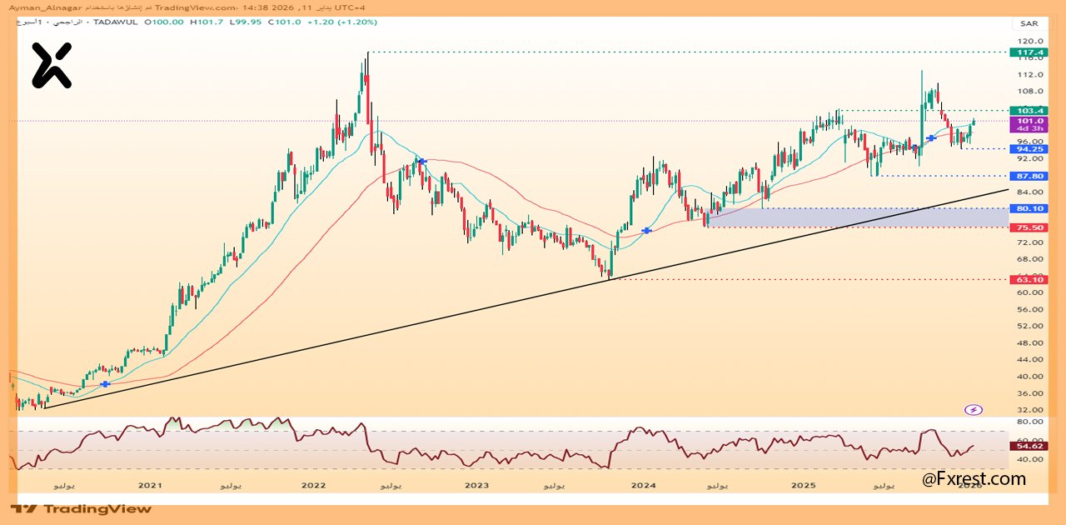Open the @Fxrest.com watermark link
Image resolution: width=1066 pixels, height=525 pixels.
coord(974,479)
